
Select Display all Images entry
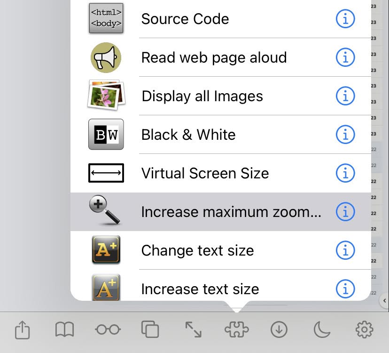click(x=221, y=96)
